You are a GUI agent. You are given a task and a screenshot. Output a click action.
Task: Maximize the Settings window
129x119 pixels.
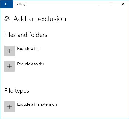111,4
